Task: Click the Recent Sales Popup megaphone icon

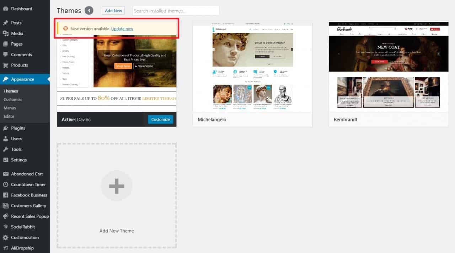Action: click(x=5, y=216)
